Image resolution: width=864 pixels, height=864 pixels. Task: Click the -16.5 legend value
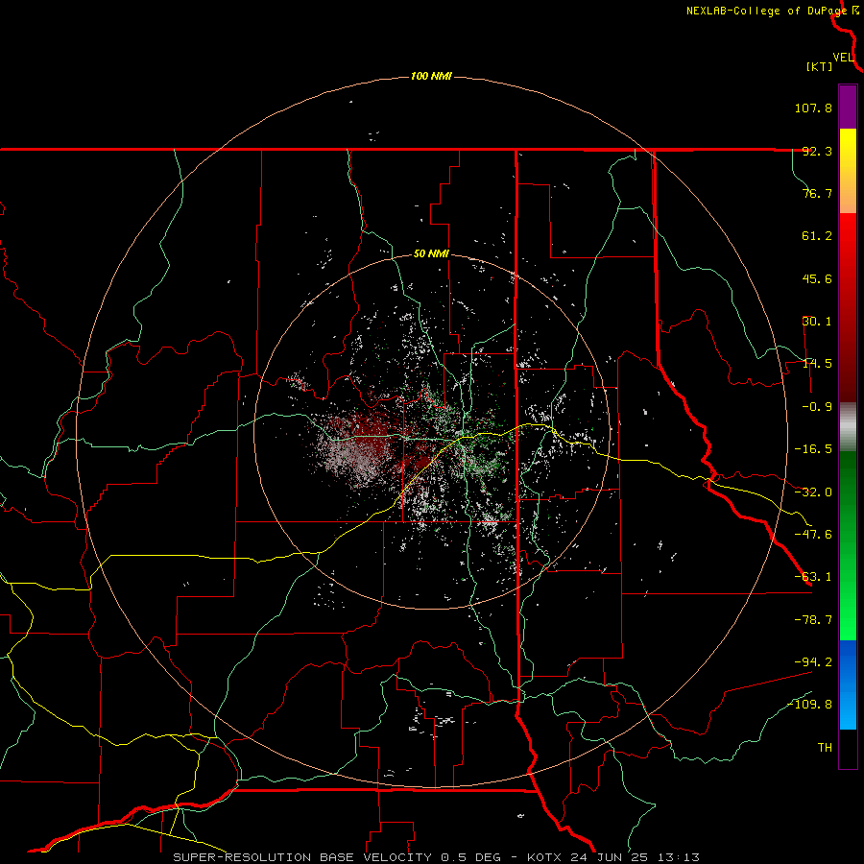click(813, 449)
